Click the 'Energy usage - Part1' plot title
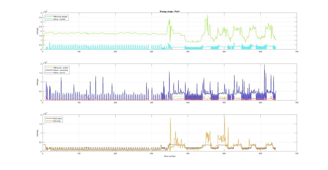Viewport: 328px width, 170px height. coord(169,11)
